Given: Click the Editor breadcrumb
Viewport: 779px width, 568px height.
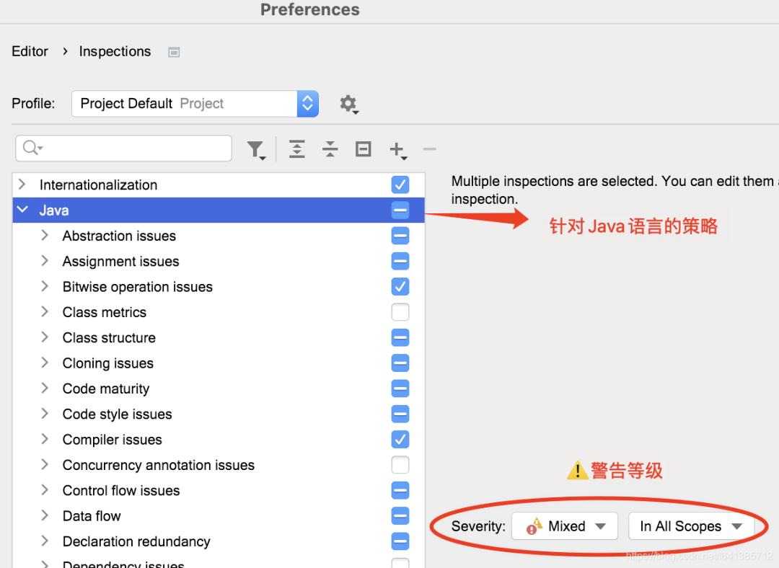Looking at the screenshot, I should coord(30,51).
